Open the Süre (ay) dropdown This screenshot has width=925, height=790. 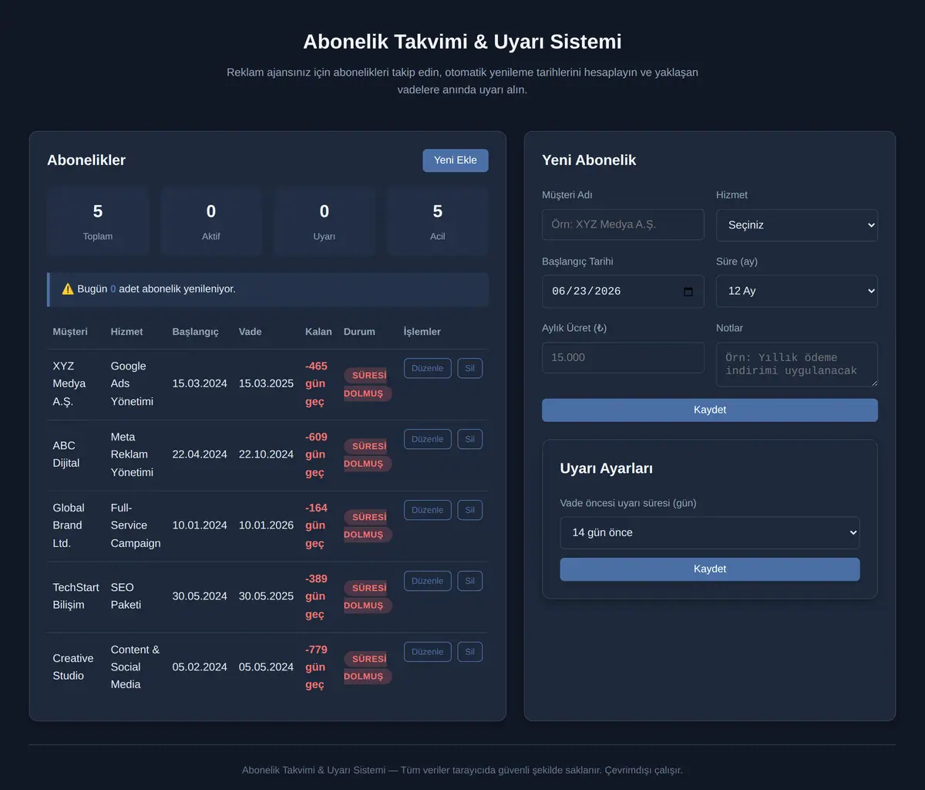coord(797,292)
